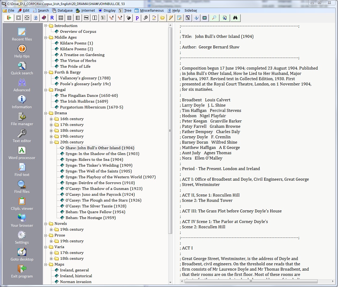Collapse the 20th century drama folder
This screenshot has width=338, height=287.
pyautogui.click(x=51, y=142)
